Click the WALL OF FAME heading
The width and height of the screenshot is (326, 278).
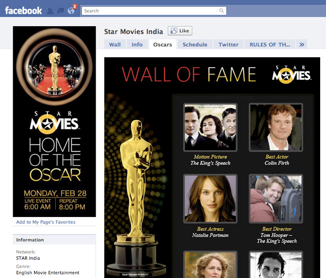(x=189, y=75)
